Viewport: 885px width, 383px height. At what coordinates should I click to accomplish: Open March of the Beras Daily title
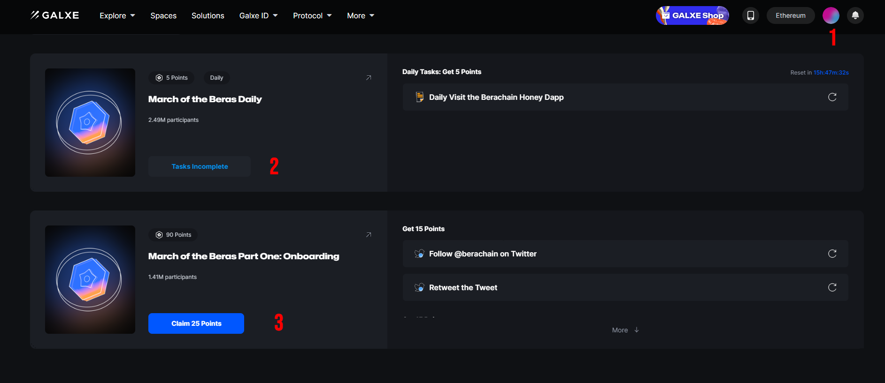point(205,99)
